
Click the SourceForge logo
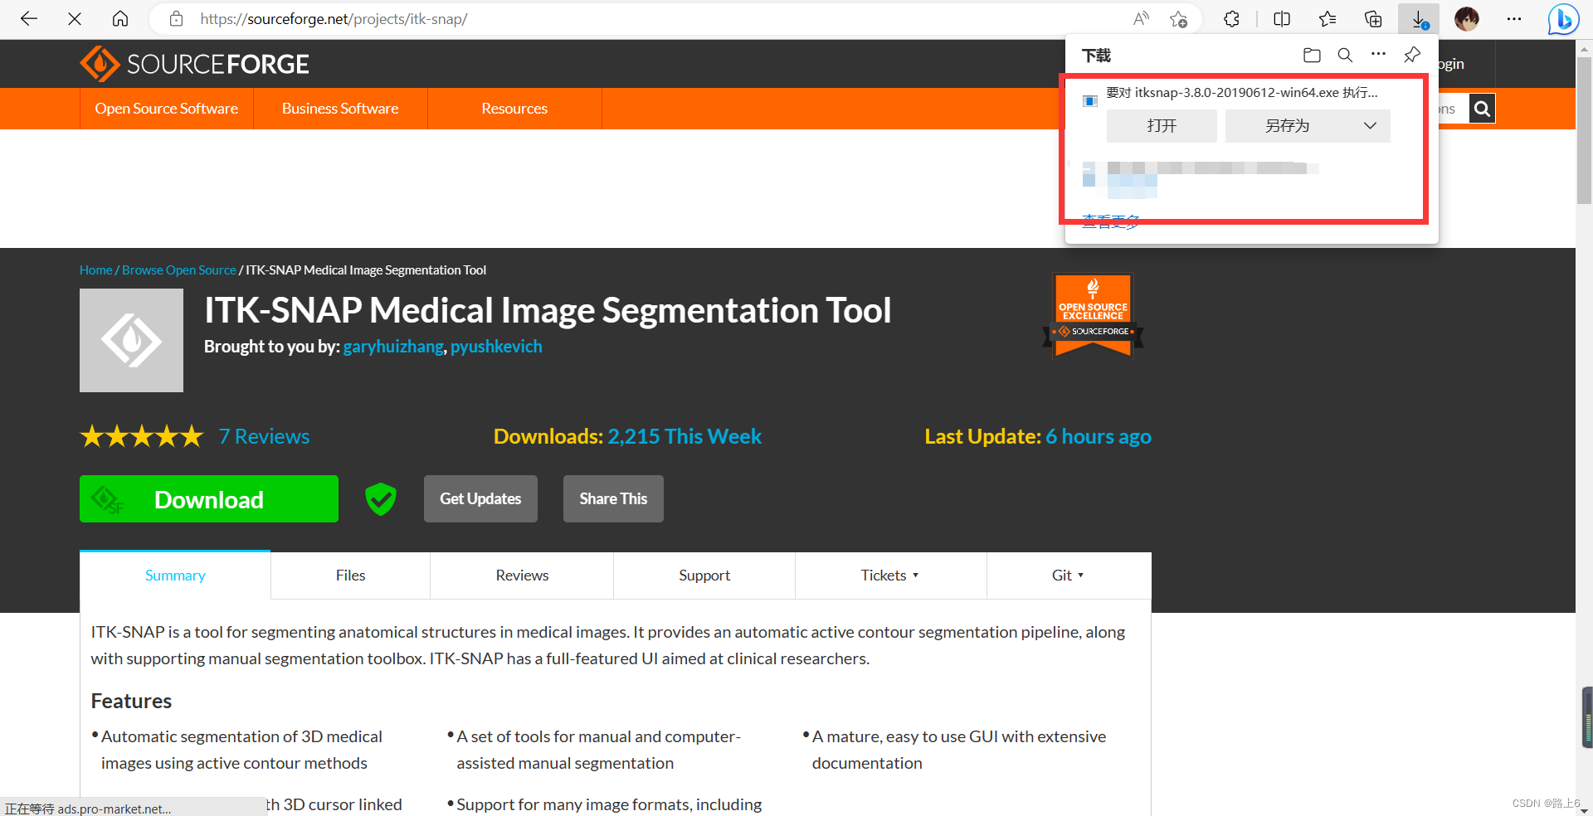pyautogui.click(x=194, y=64)
